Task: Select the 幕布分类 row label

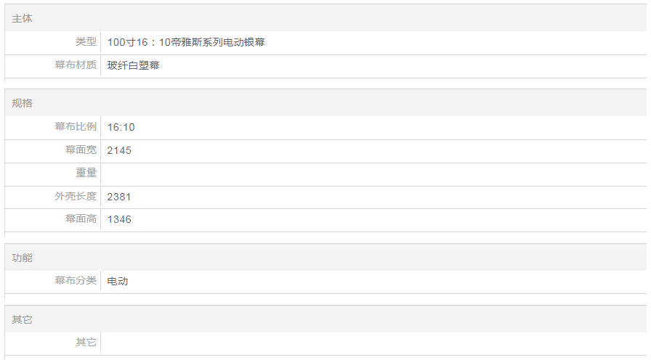Action: point(76,281)
